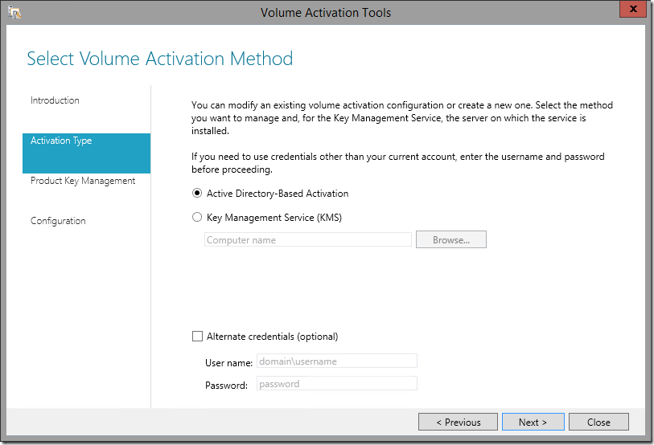Jump to the Configuration step
The width and height of the screenshot is (654, 445).
[58, 221]
